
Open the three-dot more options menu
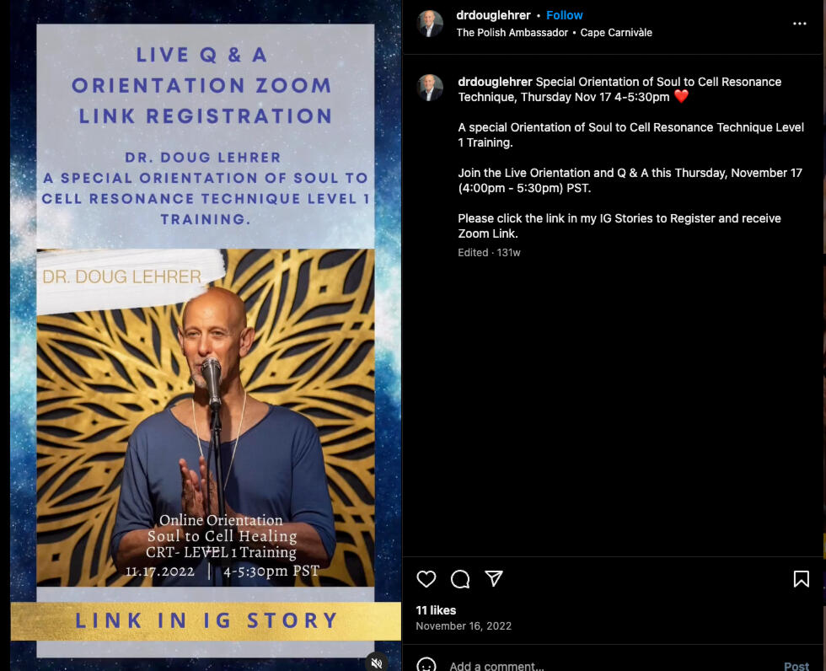click(x=800, y=24)
